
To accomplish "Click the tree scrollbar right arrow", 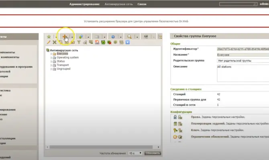I will [x=158, y=147].
